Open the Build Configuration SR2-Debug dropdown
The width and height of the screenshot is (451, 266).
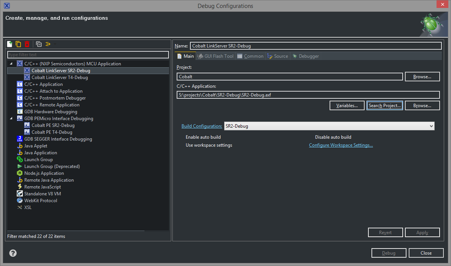click(x=329, y=126)
